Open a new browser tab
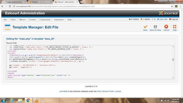 pyautogui.click(x=82, y=2)
